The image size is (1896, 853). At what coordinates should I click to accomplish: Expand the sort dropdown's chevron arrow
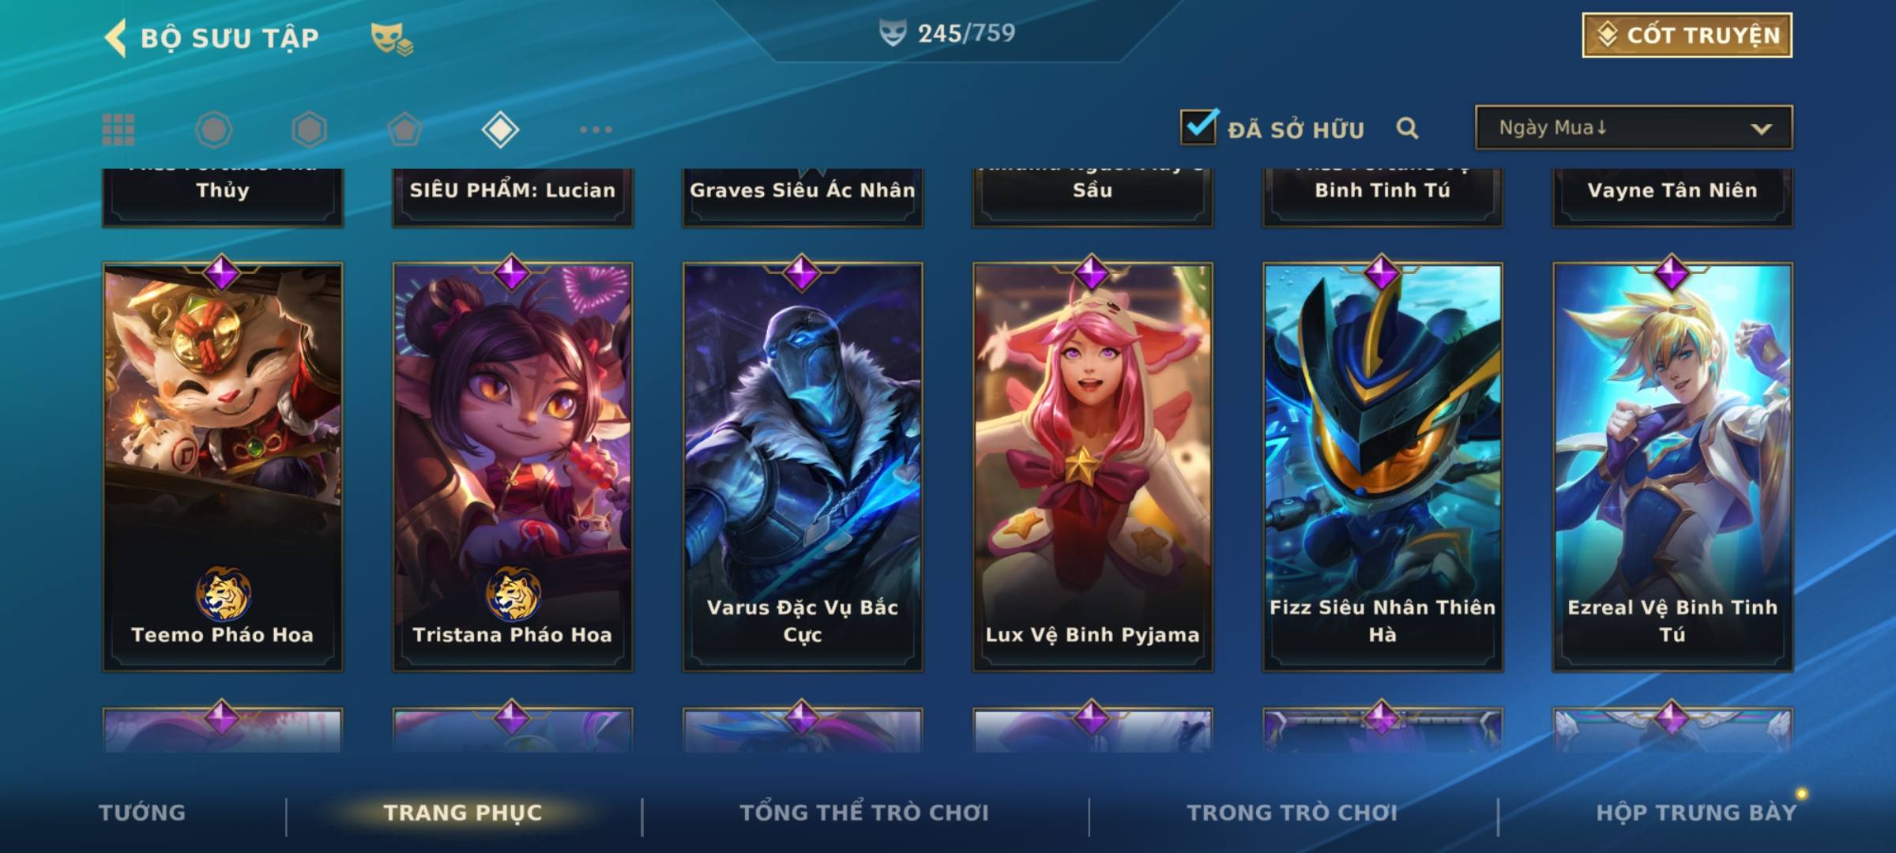pos(1761,129)
